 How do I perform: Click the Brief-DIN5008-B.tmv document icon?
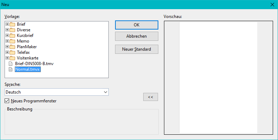pyautogui.click(x=11, y=64)
